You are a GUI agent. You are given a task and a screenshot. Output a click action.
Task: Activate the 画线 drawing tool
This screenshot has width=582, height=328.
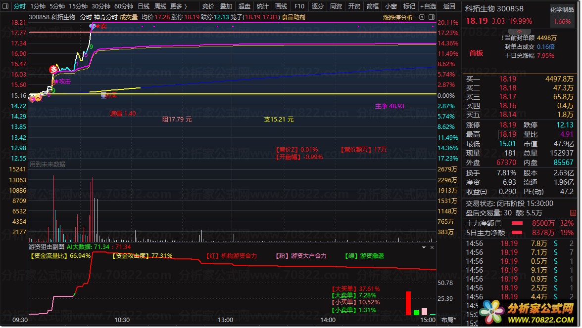(x=281, y=6)
